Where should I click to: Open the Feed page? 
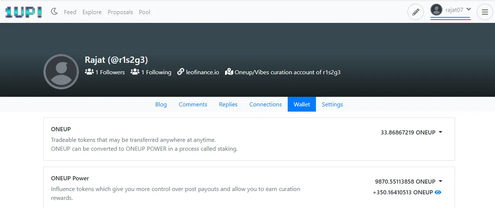point(70,12)
